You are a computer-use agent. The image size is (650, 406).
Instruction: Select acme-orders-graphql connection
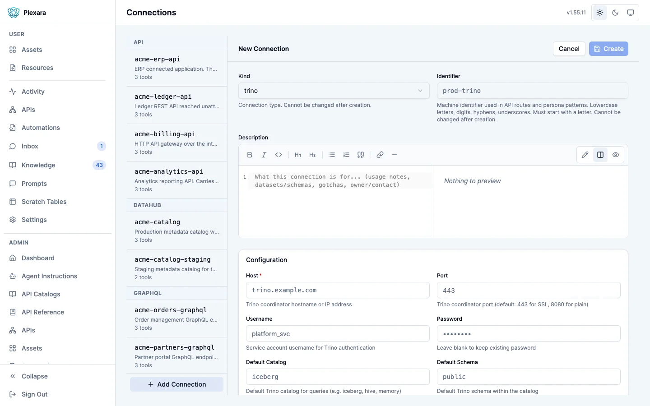(x=176, y=318)
